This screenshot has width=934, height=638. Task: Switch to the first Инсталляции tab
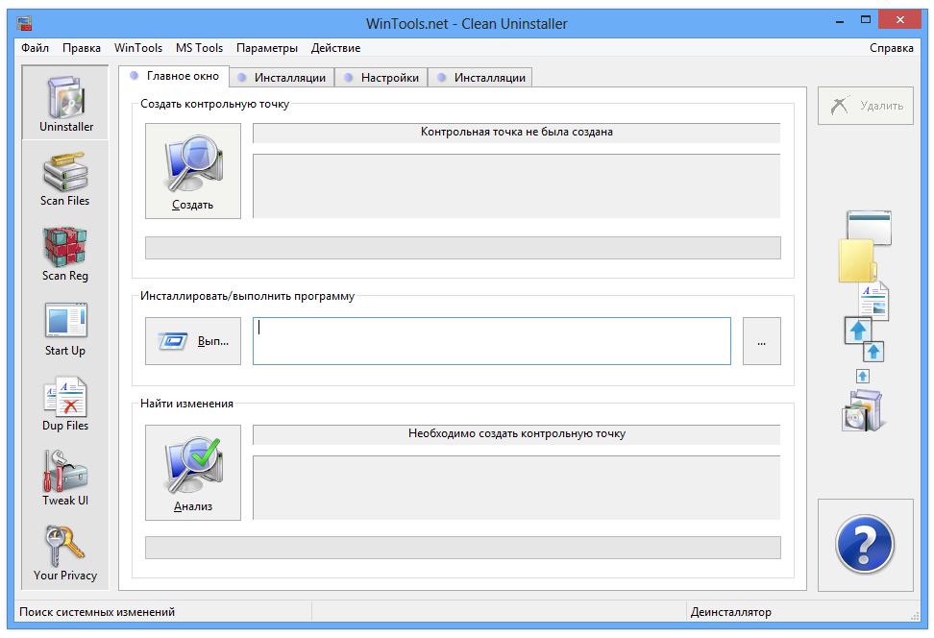pos(282,78)
